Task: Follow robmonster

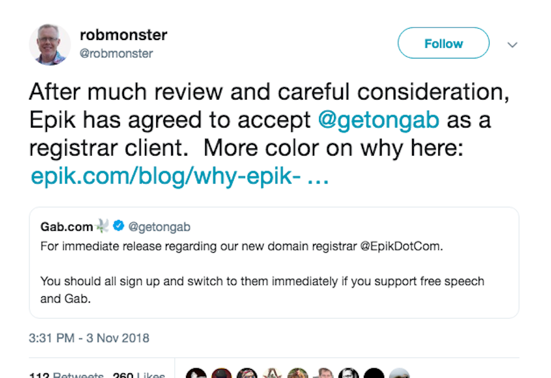Action: tap(443, 44)
